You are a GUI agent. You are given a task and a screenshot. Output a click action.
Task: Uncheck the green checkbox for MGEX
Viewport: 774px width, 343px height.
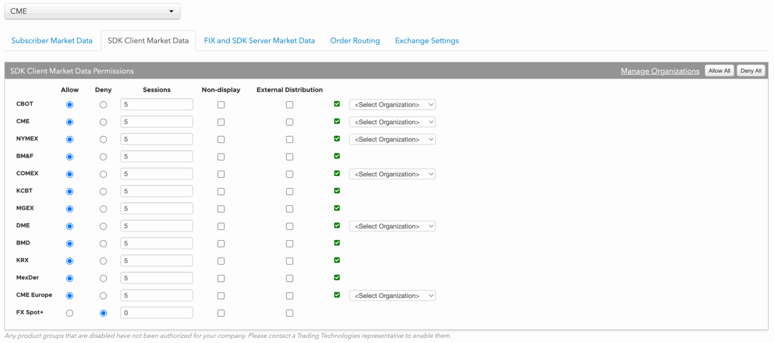(x=337, y=208)
